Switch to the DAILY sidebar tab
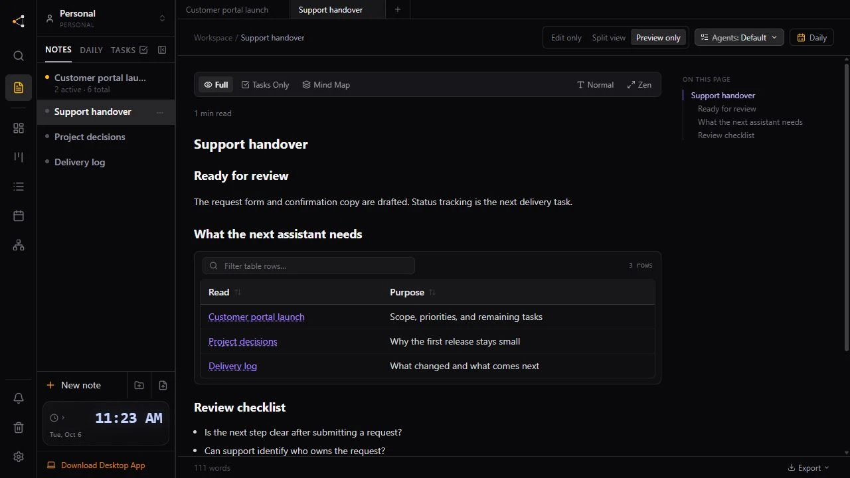The height and width of the screenshot is (478, 850). (91, 50)
